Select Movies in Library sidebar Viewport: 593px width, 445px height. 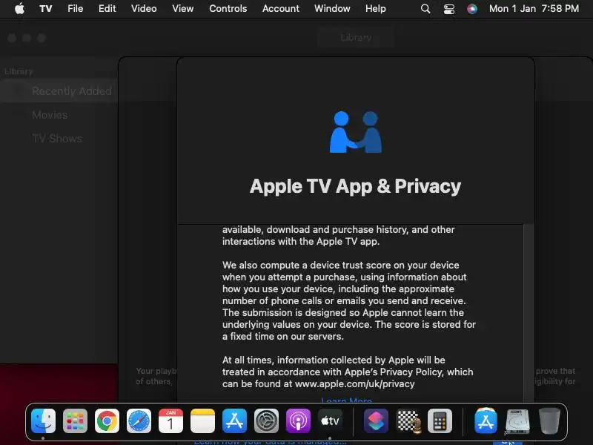pyautogui.click(x=50, y=115)
